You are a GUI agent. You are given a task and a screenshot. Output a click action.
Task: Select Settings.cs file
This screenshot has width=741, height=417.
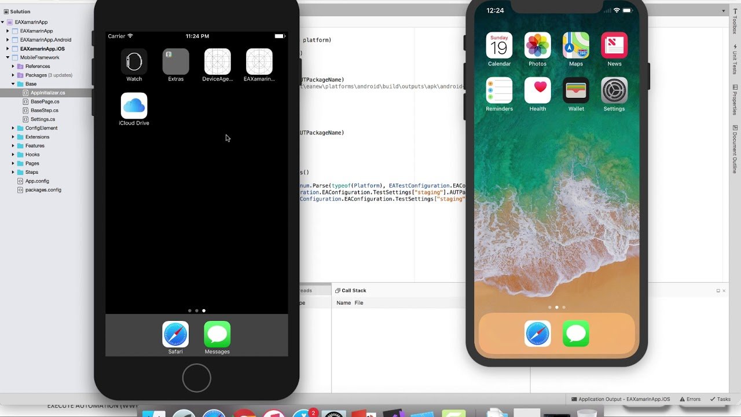tap(43, 119)
